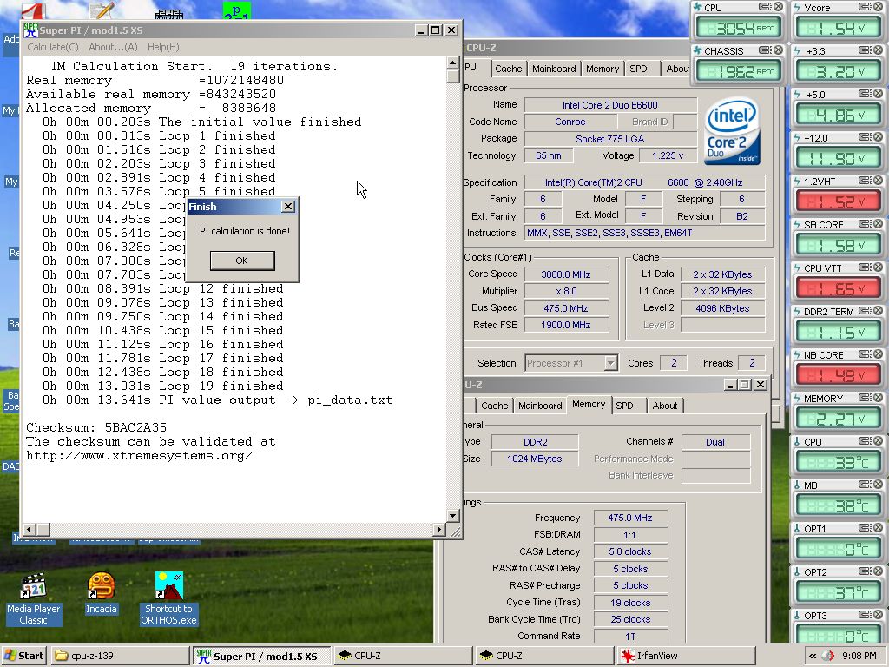889x667 pixels.
Task: Activate the first CPU-Z taskbar button
Action: (403, 656)
